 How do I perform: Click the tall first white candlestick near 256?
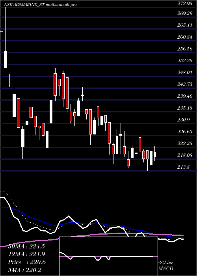point(6,60)
